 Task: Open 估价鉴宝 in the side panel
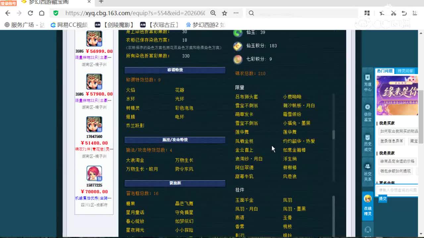(368, 113)
